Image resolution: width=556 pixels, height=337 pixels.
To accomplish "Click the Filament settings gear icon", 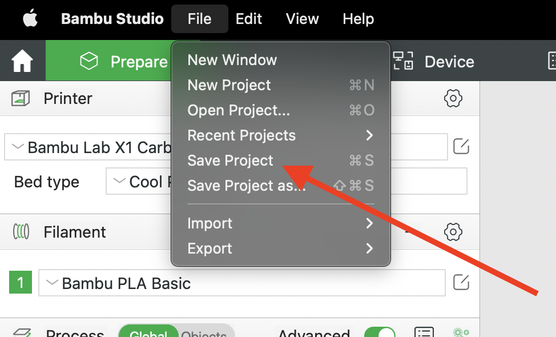I will (453, 232).
